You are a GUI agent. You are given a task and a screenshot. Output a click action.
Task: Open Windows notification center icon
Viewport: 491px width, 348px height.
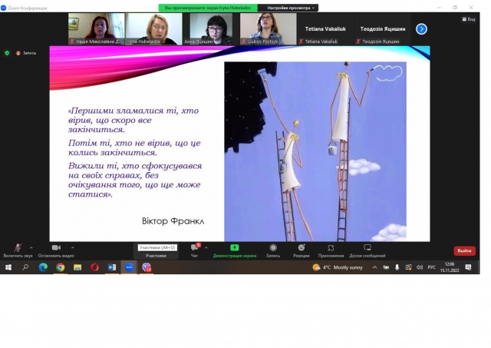coord(468,267)
